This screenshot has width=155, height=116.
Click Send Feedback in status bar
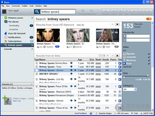click(81, 113)
